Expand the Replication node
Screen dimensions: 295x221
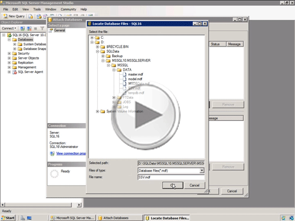(x=9, y=62)
